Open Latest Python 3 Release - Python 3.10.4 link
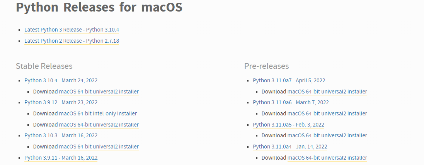424x165 pixels. pos(72,30)
